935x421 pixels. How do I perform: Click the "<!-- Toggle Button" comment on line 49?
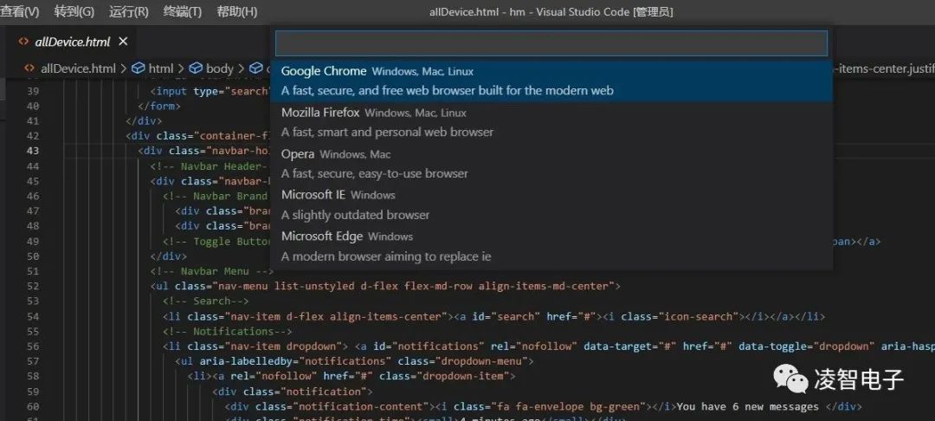click(217, 242)
